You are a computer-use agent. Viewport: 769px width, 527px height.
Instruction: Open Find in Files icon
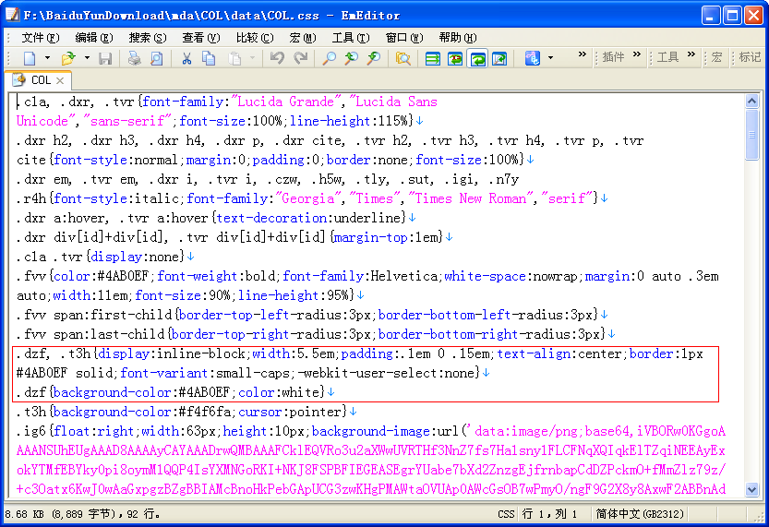(x=403, y=58)
